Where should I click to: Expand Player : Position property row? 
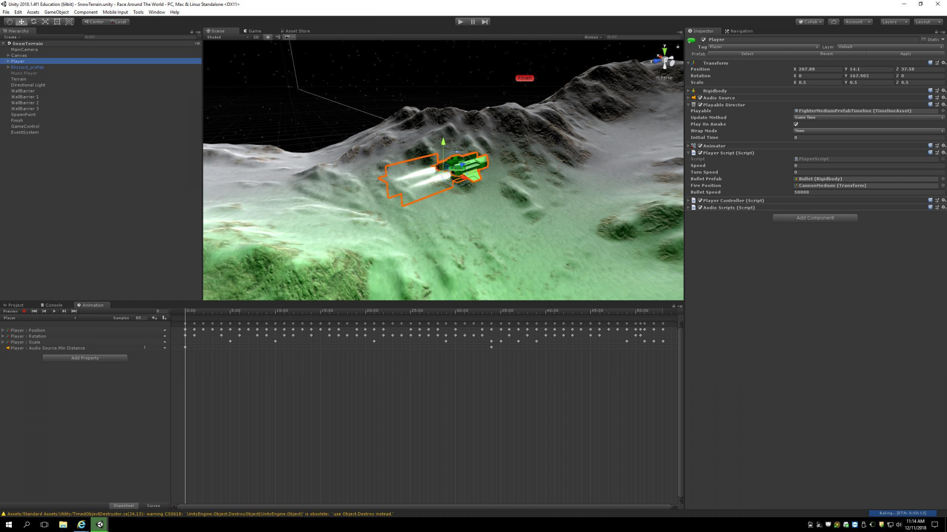3,330
